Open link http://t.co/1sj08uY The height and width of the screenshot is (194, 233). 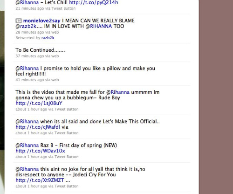click(39, 103)
